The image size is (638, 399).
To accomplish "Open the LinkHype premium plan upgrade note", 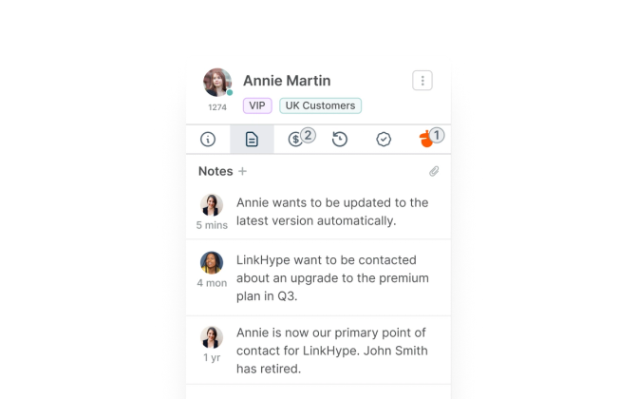I will (x=318, y=277).
